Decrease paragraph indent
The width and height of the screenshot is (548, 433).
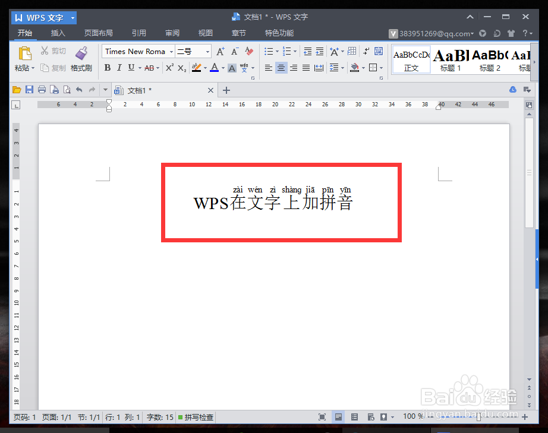307,52
